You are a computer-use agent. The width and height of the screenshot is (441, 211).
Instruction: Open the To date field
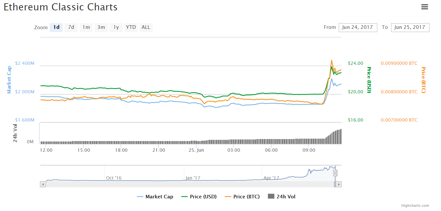[x=410, y=28]
